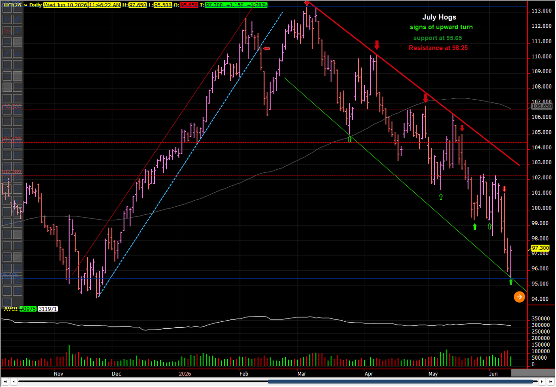556x387 pixels.
Task: Click the high value "97.650"
Action: tap(138, 5)
